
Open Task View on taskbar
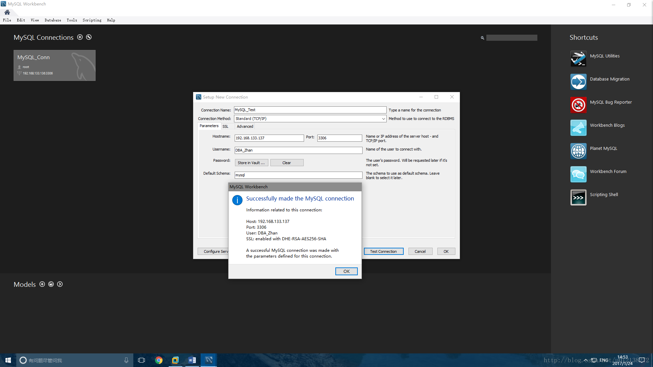141,360
